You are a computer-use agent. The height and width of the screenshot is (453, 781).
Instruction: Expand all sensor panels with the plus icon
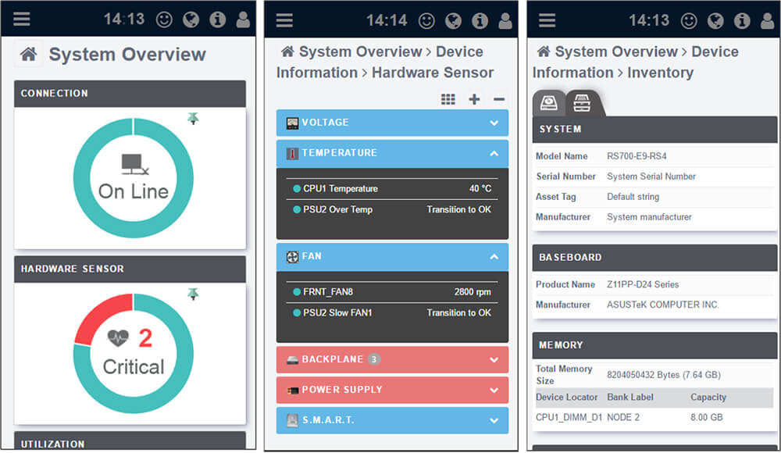click(473, 98)
